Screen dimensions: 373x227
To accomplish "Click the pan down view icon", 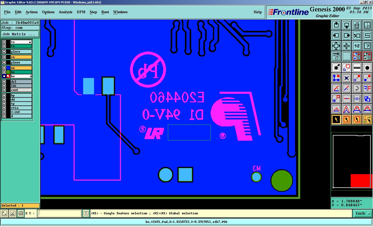I will coord(347,25).
